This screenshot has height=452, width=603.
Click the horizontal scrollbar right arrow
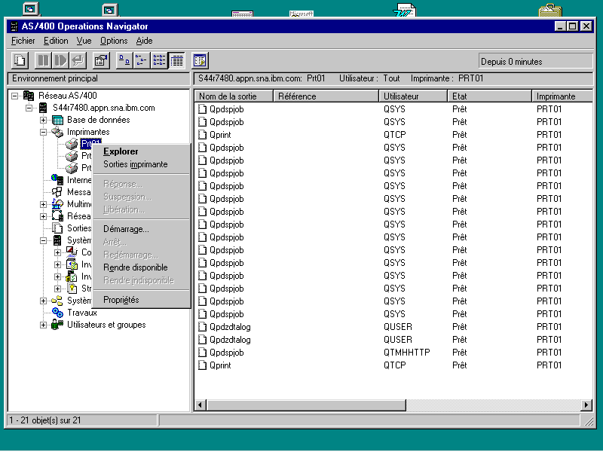click(x=586, y=405)
